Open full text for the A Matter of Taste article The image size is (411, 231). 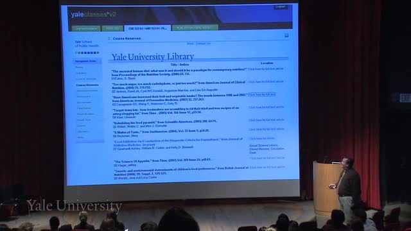coord(267,129)
